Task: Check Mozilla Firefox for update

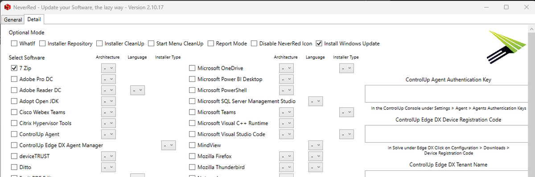Action: click(192, 157)
